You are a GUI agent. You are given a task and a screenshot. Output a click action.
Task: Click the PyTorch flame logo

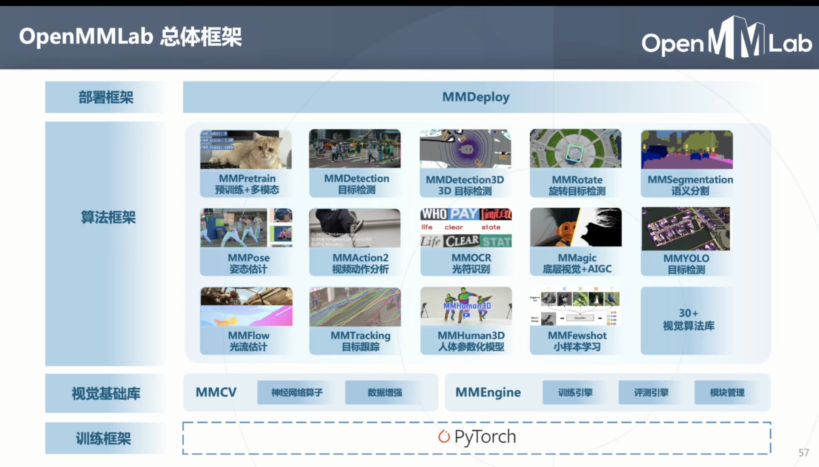(x=444, y=437)
